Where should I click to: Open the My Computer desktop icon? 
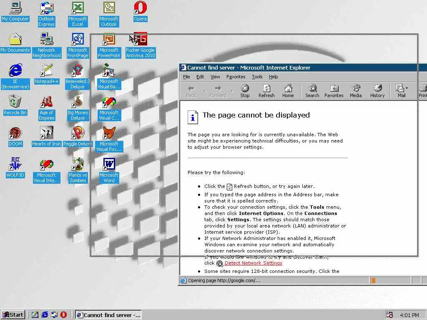click(15, 11)
